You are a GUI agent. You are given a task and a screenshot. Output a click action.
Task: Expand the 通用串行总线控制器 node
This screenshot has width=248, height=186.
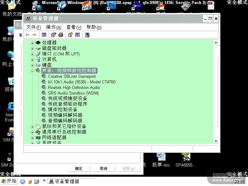(x=32, y=132)
